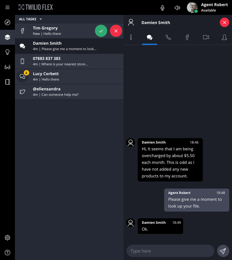Toggle the speaker volume icon

tap(177, 8)
